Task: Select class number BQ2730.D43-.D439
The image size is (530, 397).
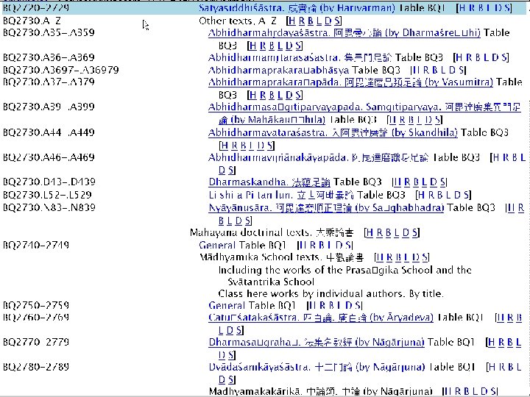Action: pos(49,182)
